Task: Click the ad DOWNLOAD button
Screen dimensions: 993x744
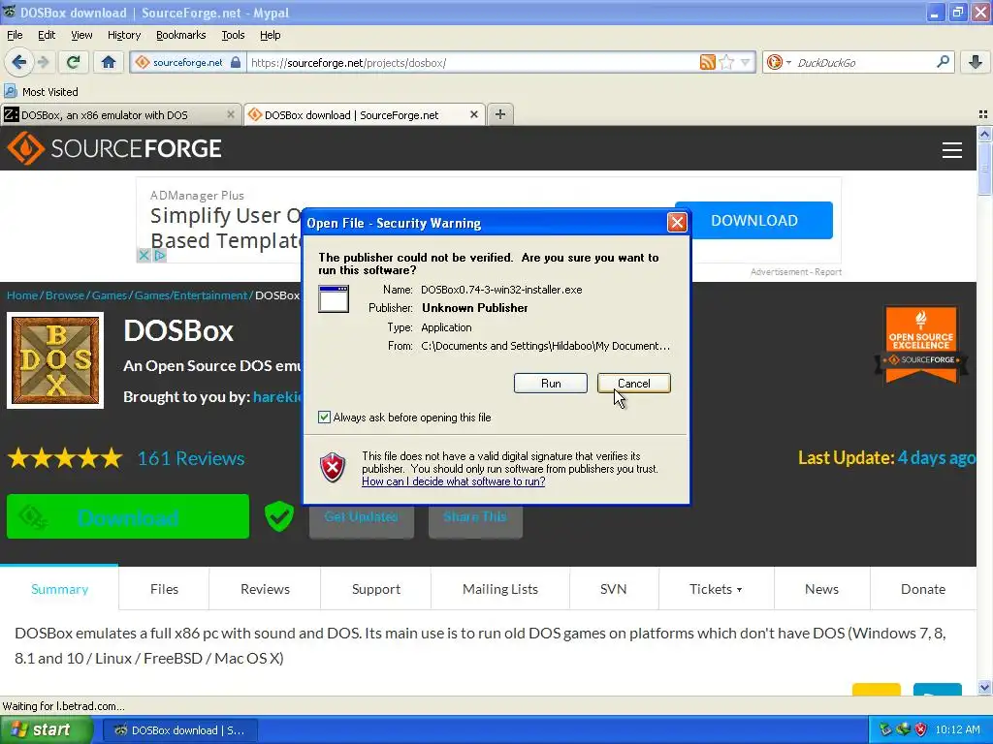Action: pyautogui.click(x=753, y=220)
